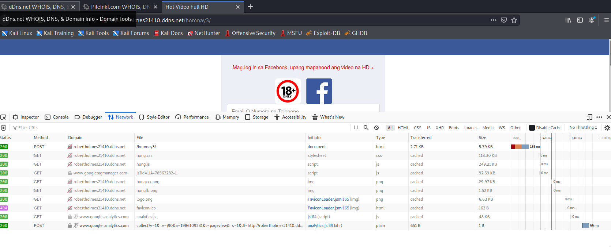Viewport: 611px width, 247px height.
Task: Select the hung.css request row
Action: [x=305, y=155]
